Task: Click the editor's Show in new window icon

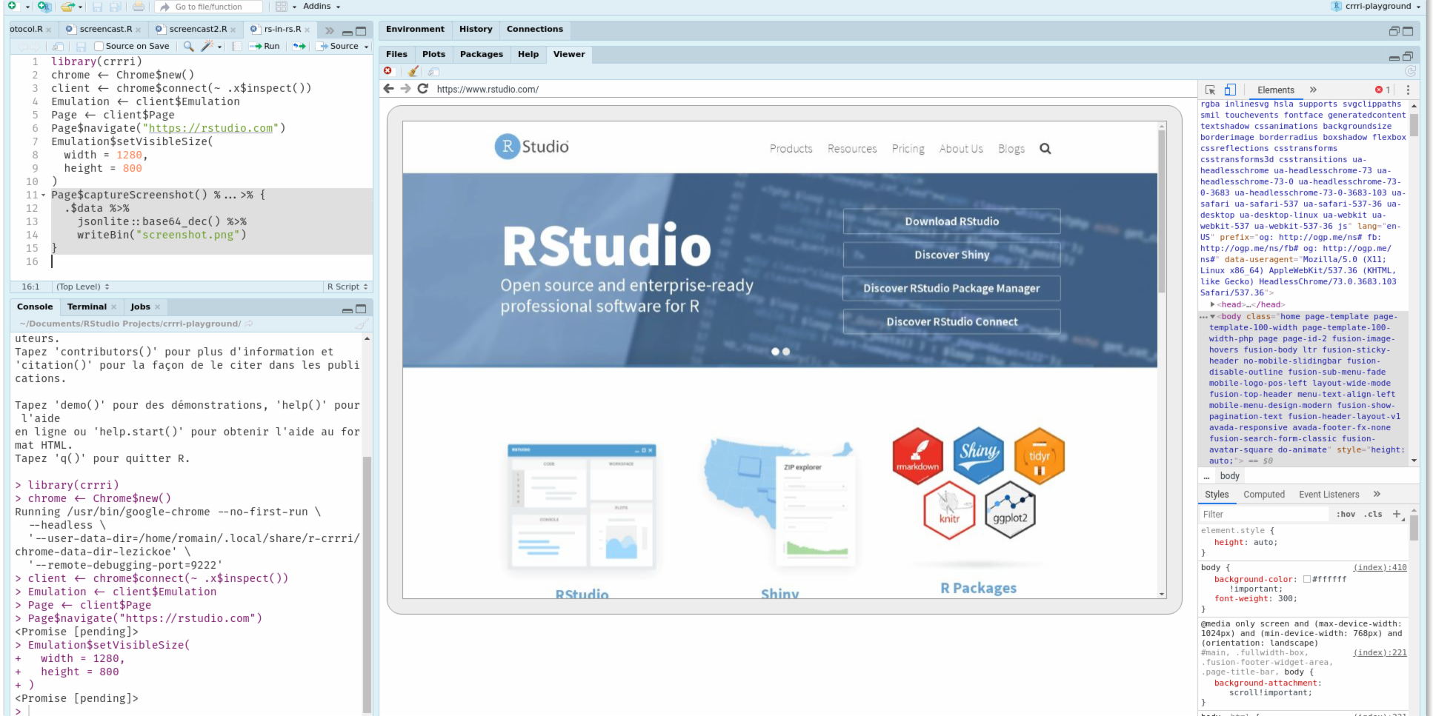Action: (57, 47)
